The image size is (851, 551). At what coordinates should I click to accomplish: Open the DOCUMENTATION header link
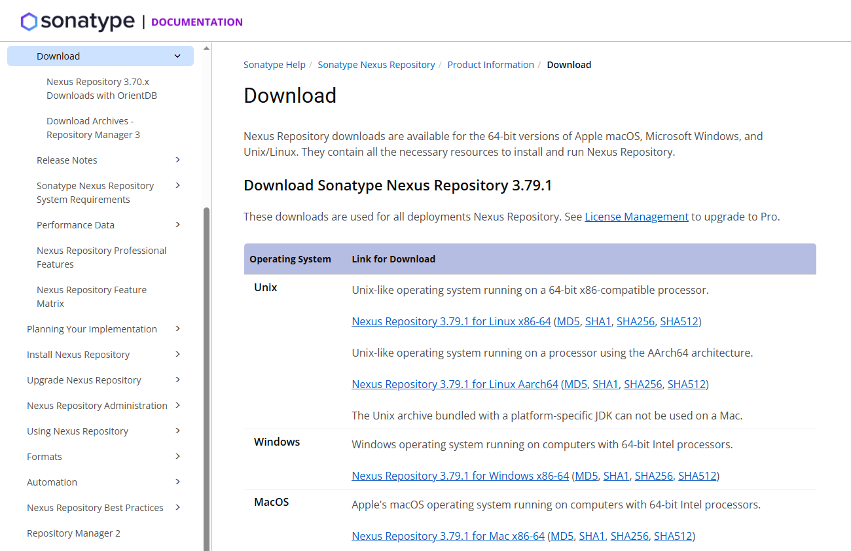click(197, 22)
